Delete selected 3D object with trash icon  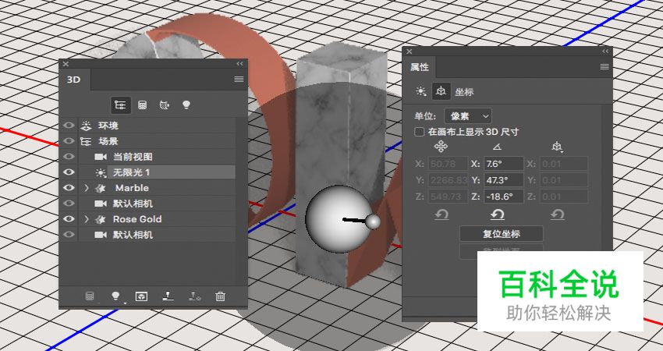(220, 296)
